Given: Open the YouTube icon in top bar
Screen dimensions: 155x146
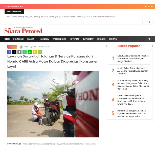Looking at the screenshot, I should click(x=151, y=7).
